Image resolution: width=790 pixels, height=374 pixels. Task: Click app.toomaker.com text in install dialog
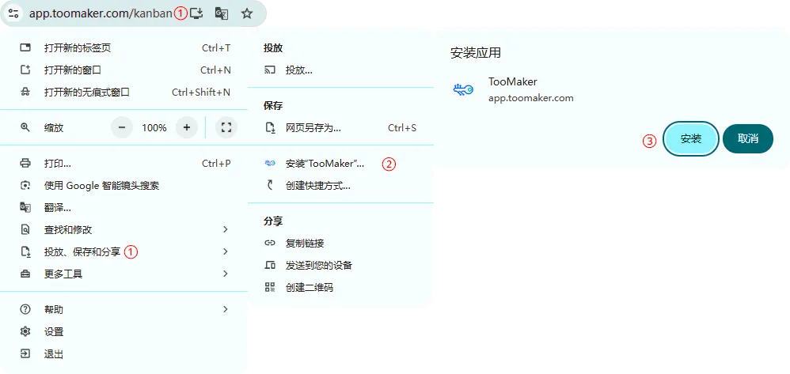tap(530, 98)
